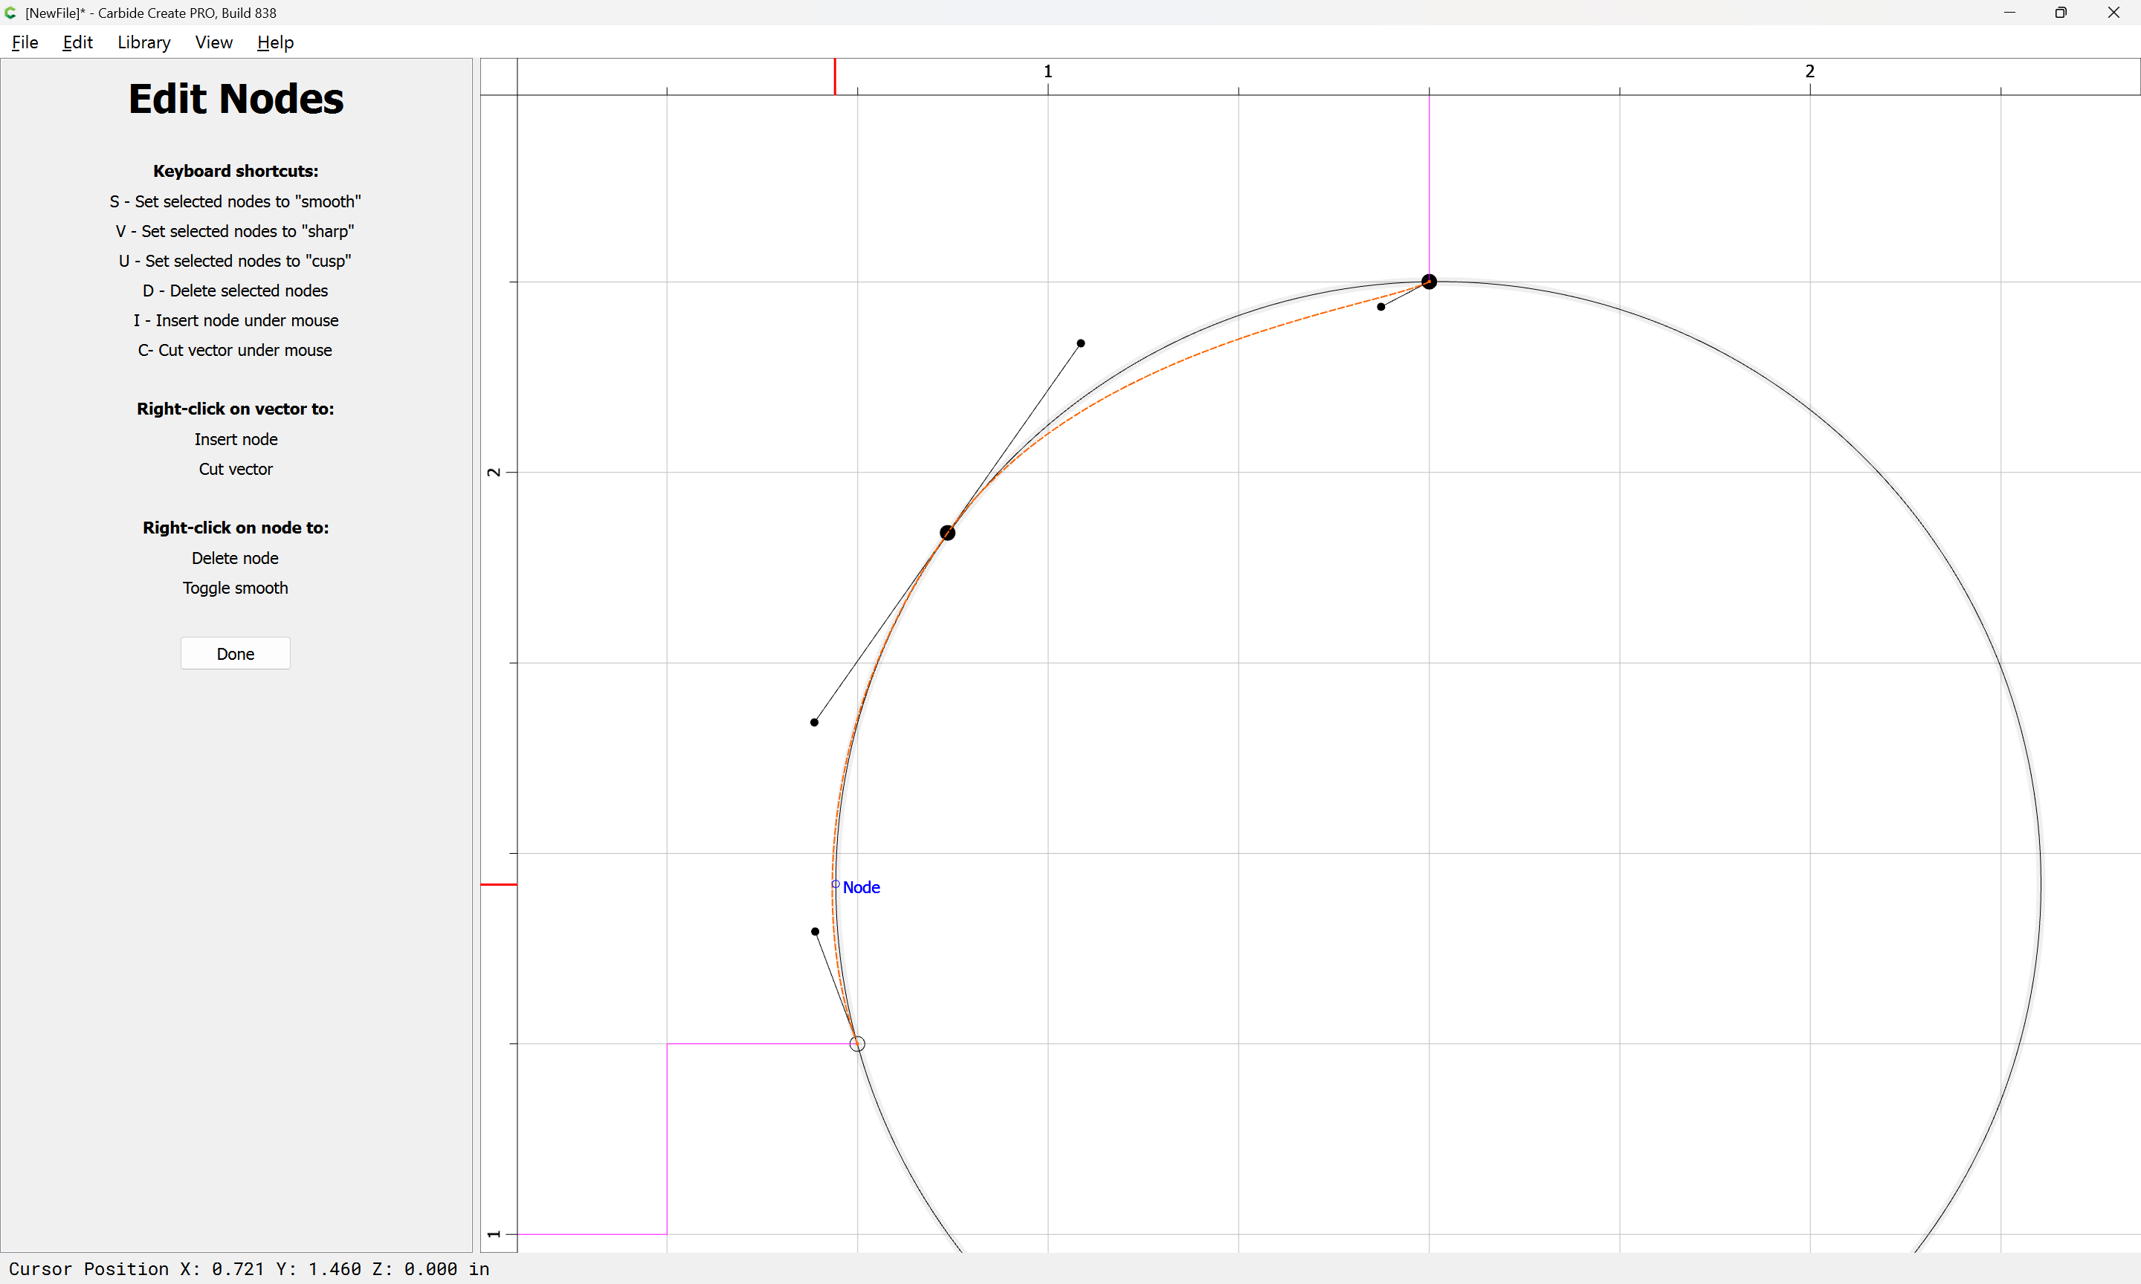Open the Library menu

(x=143, y=42)
